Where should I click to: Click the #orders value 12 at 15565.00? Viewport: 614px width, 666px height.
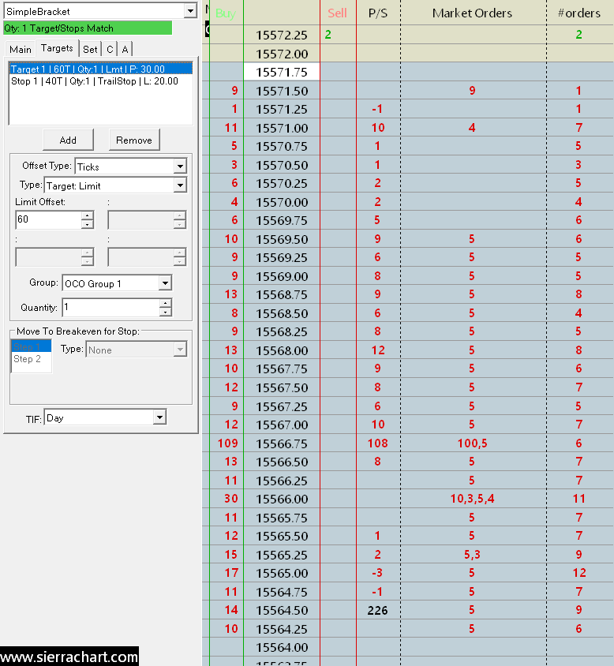point(579,573)
